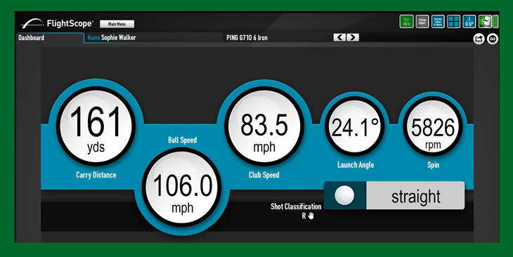The height and width of the screenshot is (257, 513).
Task: Go to previous club with left arrow
Action: [339, 38]
